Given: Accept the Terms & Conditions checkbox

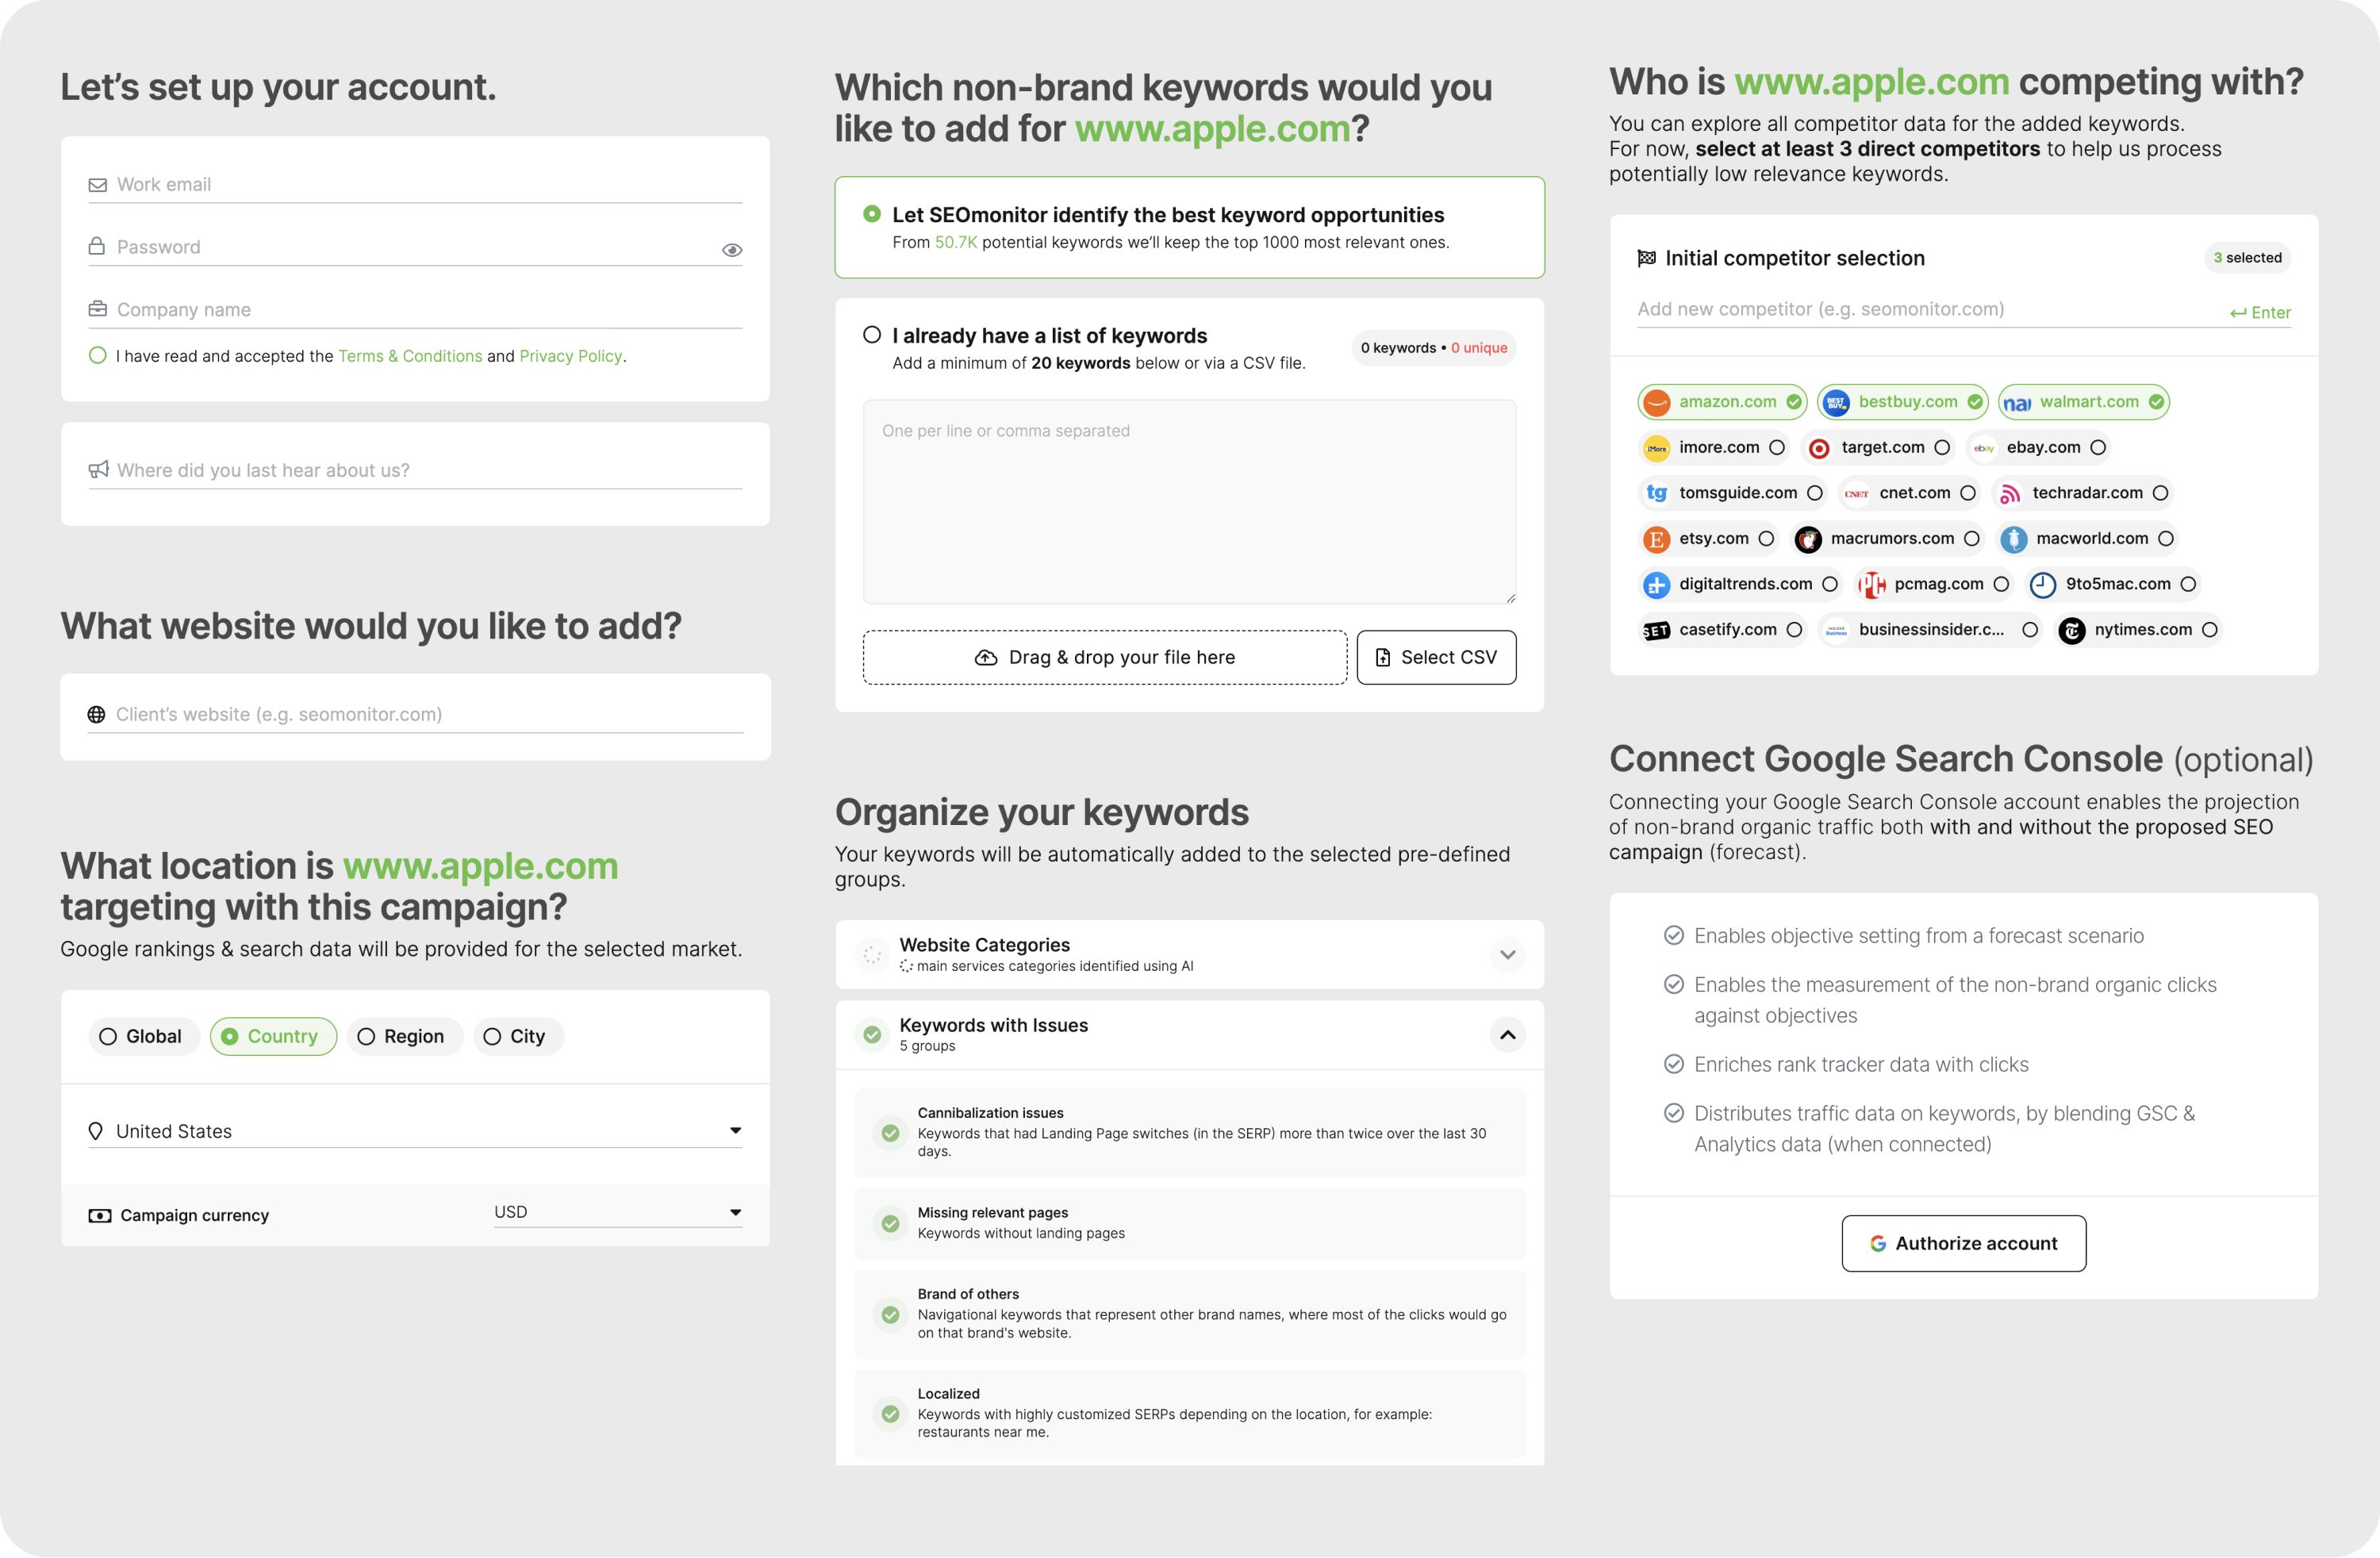Looking at the screenshot, I should pos(97,355).
